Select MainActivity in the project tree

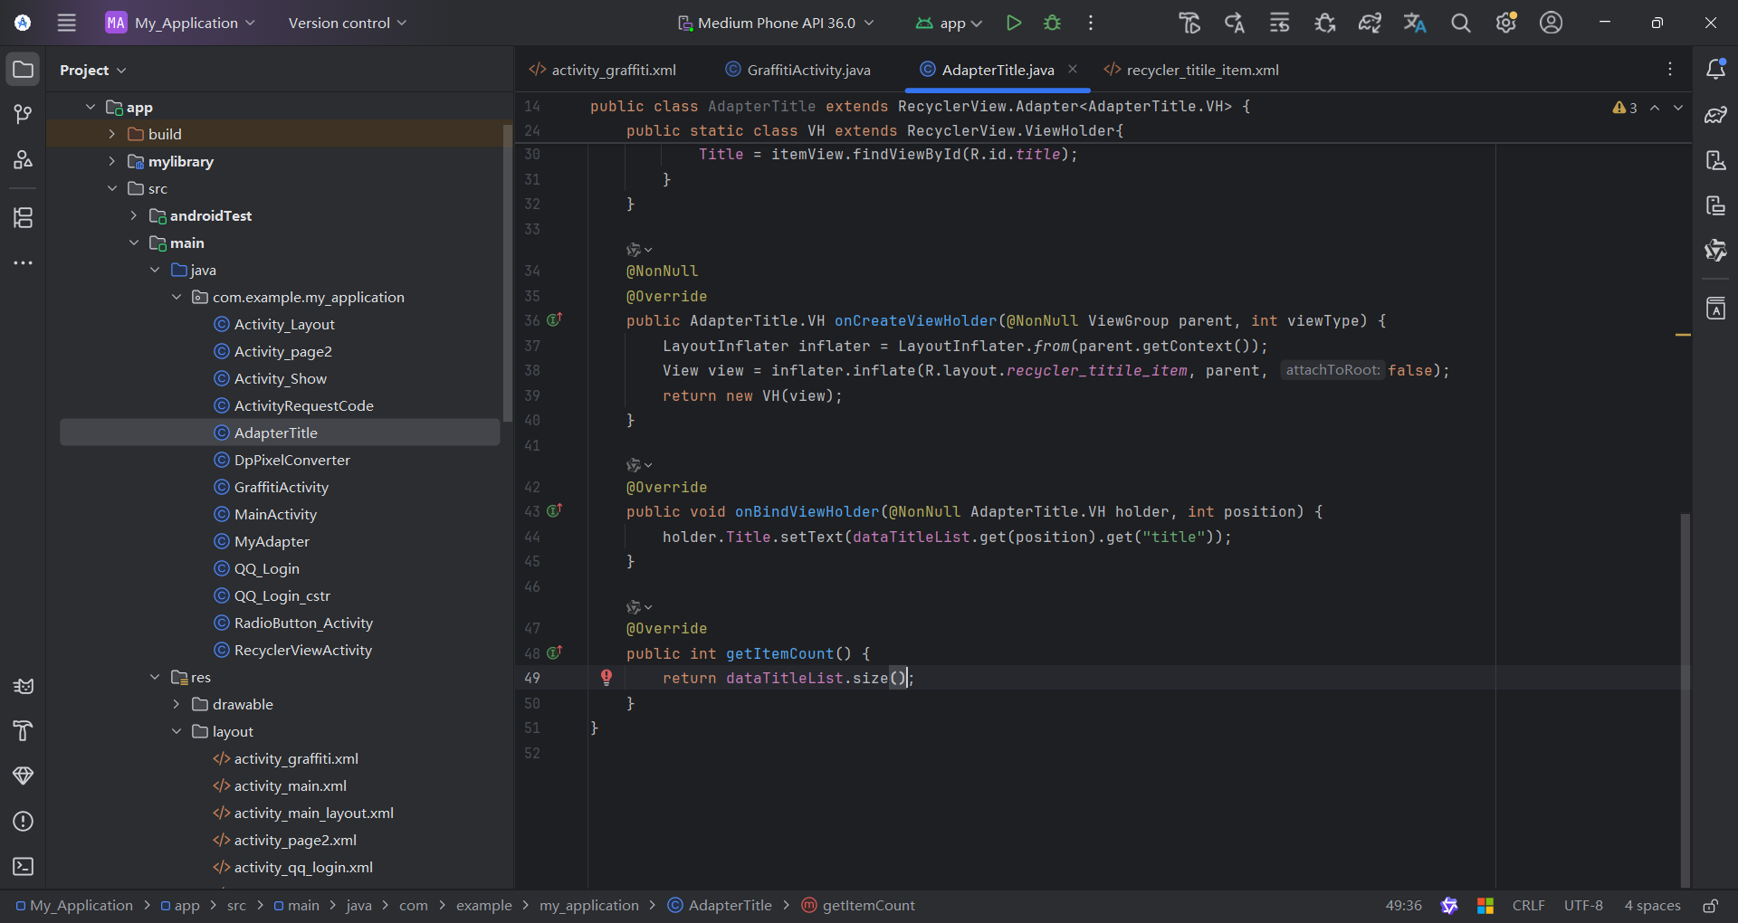point(275,514)
